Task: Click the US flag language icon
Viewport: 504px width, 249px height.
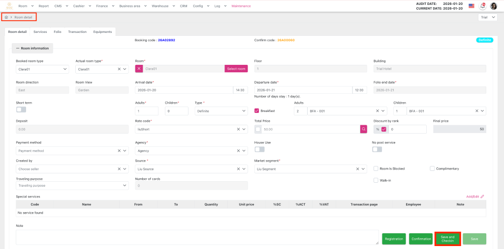Action: 471,6
